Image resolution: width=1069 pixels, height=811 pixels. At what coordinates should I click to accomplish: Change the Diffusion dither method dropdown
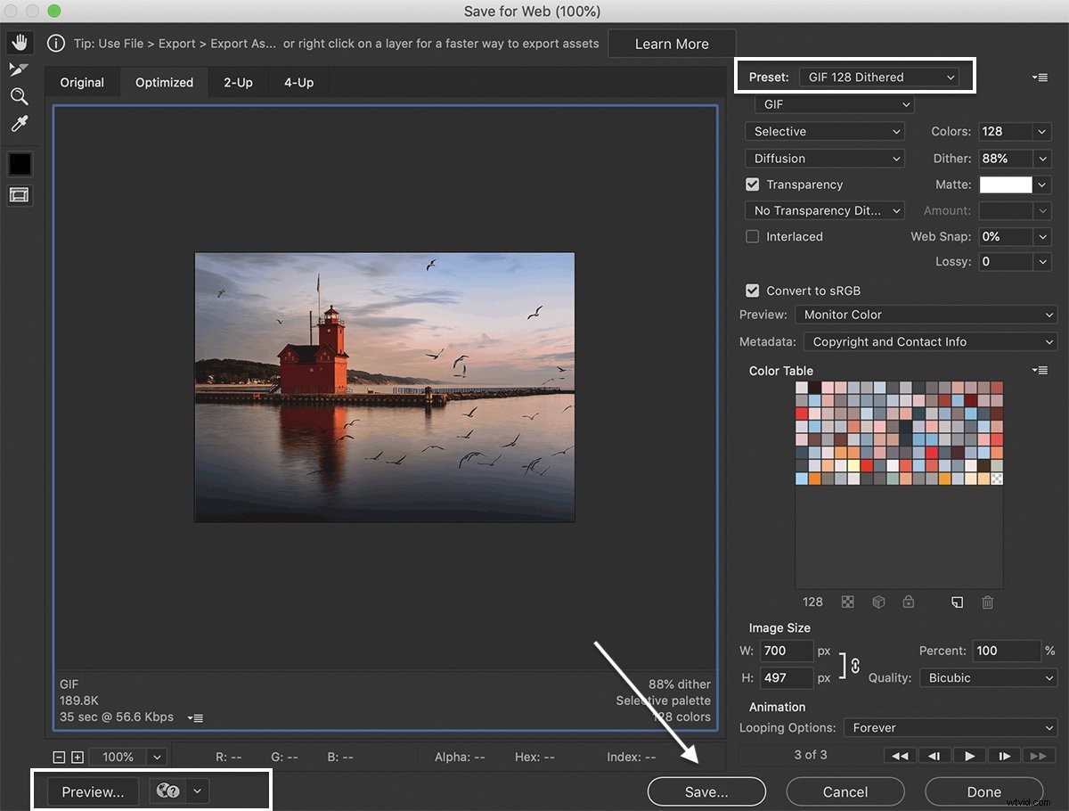[x=824, y=158]
